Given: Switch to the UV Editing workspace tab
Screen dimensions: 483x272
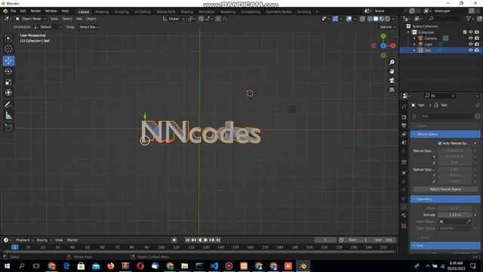Looking at the screenshot, I should click(x=143, y=12).
